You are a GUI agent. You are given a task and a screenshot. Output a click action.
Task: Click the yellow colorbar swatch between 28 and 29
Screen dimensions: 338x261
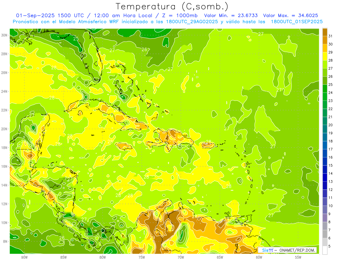coord(325,56)
